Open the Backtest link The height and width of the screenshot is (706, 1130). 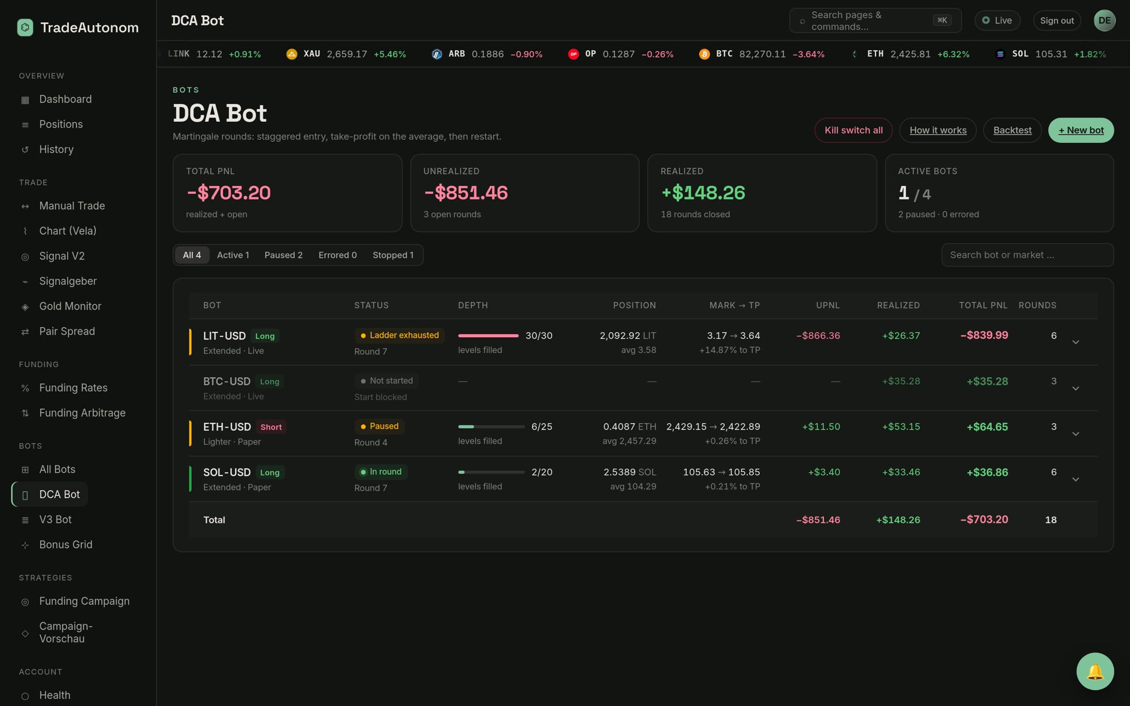[1012, 130]
